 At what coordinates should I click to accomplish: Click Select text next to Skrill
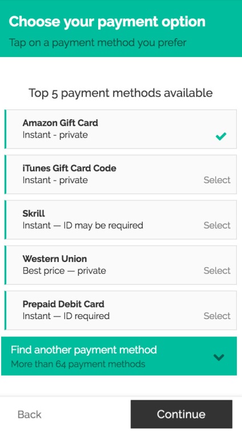click(x=217, y=225)
